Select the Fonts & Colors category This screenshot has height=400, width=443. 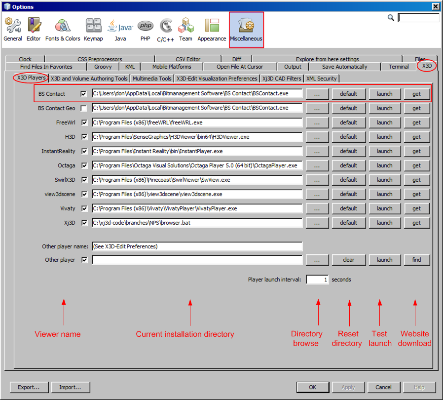[63, 30]
